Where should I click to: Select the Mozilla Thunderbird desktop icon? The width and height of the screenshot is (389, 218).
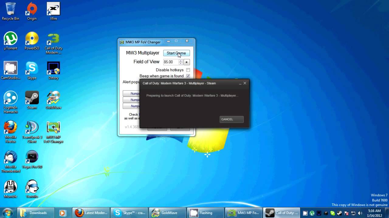[10, 162]
